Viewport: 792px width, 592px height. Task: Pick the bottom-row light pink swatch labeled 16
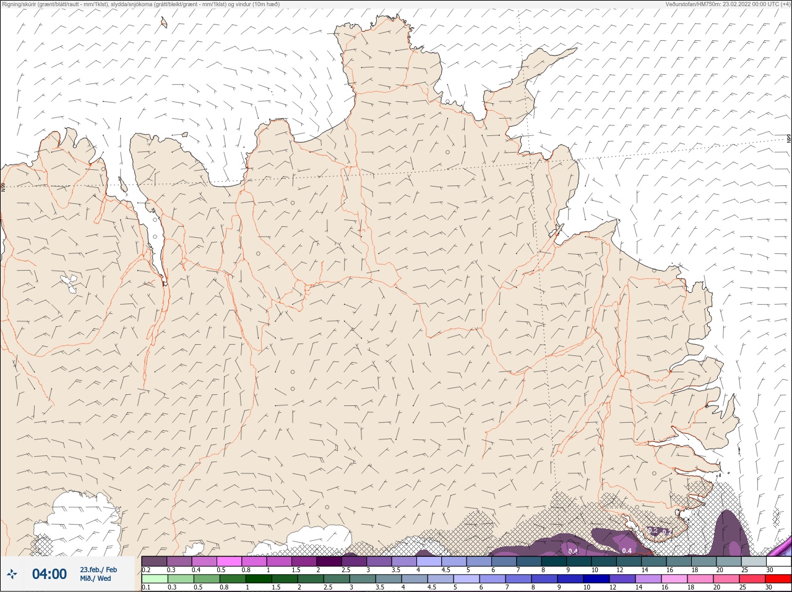point(674,579)
